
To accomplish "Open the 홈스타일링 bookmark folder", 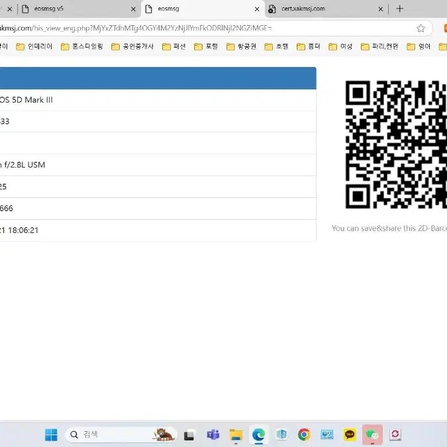I will (x=82, y=46).
